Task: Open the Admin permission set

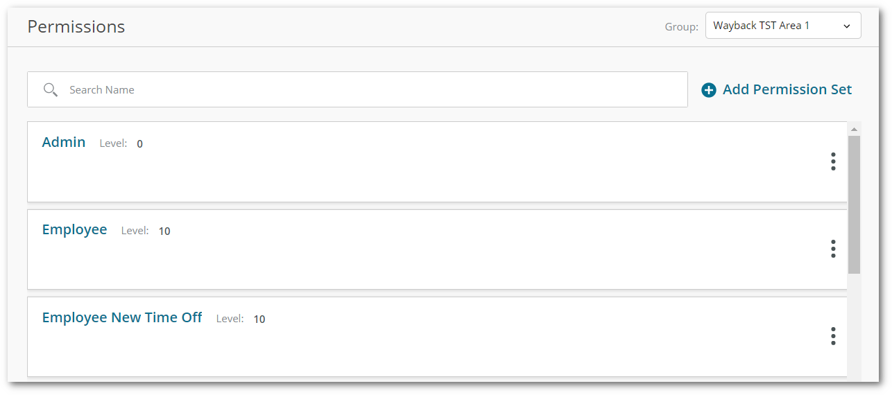Action: pyautogui.click(x=64, y=142)
